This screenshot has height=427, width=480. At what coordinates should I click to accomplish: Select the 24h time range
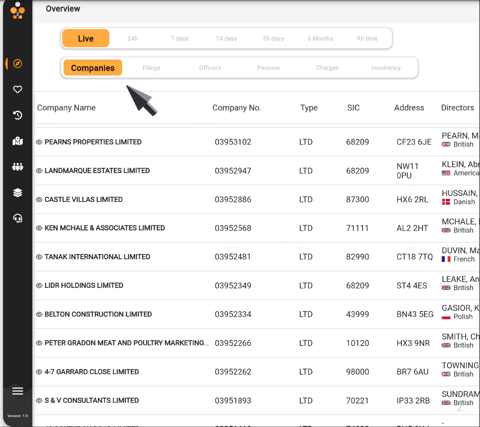tap(133, 39)
